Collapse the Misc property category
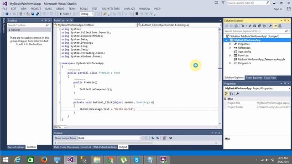The image size is (292, 164). pyautogui.click(x=225, y=99)
